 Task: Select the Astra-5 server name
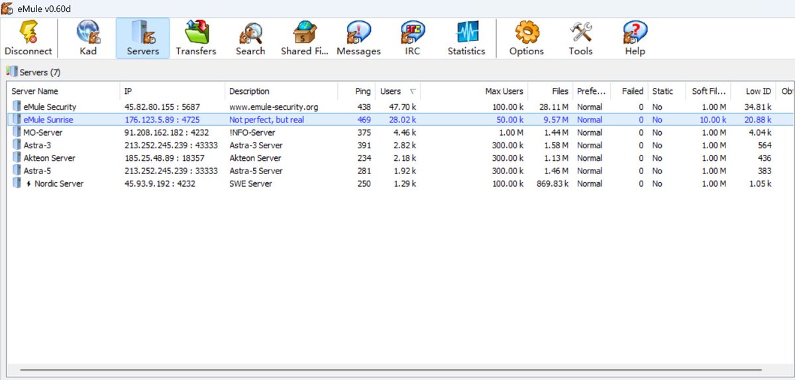(x=37, y=171)
